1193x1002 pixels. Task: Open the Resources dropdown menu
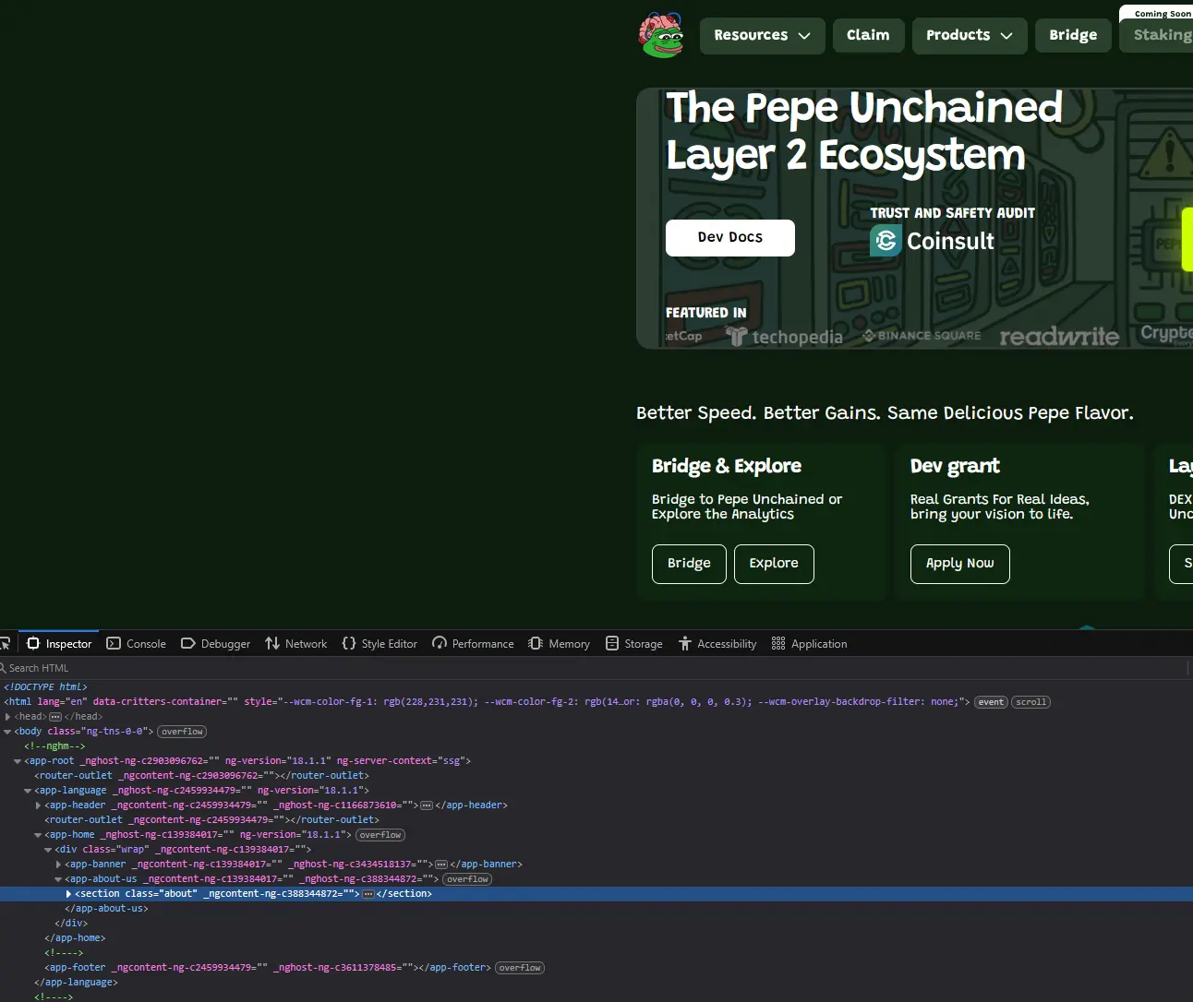click(x=762, y=36)
